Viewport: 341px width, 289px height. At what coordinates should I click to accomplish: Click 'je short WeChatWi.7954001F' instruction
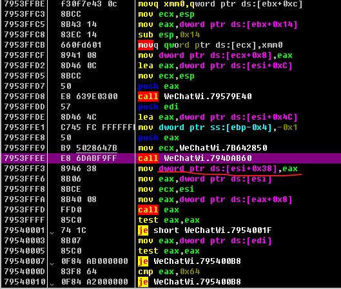pyautogui.click(x=205, y=230)
